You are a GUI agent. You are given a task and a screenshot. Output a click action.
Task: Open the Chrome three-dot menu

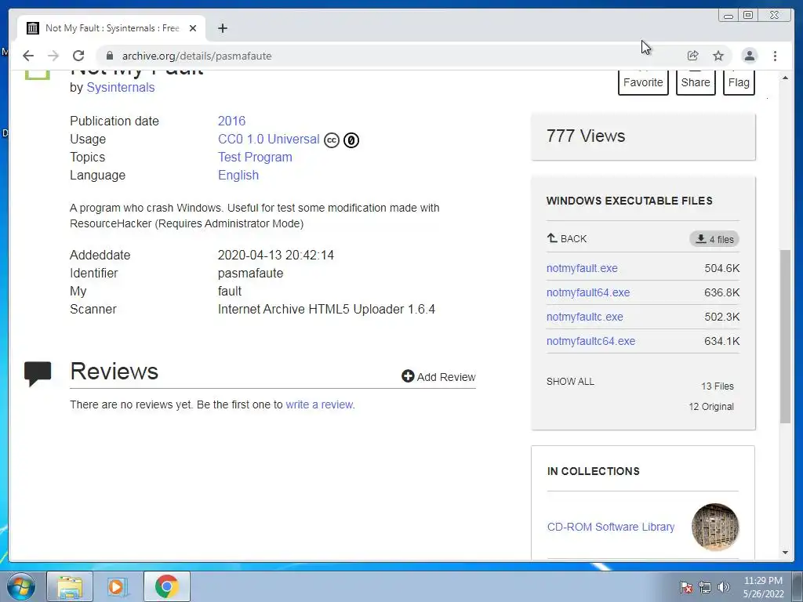[775, 56]
